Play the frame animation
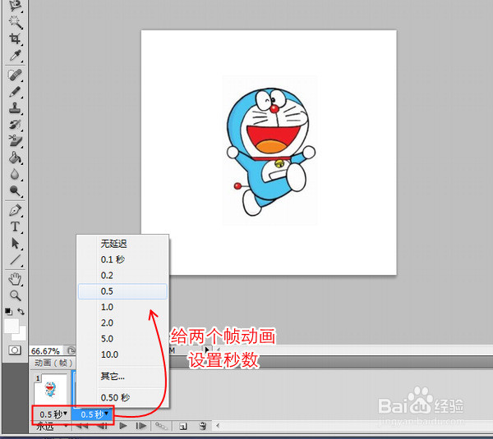This screenshot has width=493, height=439. click(123, 426)
